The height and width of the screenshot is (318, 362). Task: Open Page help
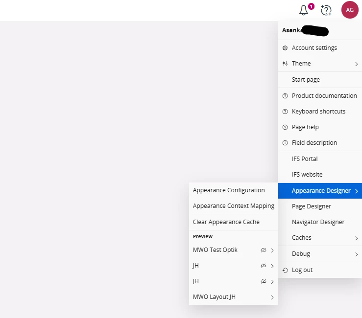tap(320, 127)
